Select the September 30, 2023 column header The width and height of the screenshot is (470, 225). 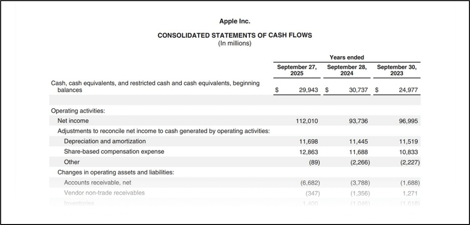coord(397,70)
